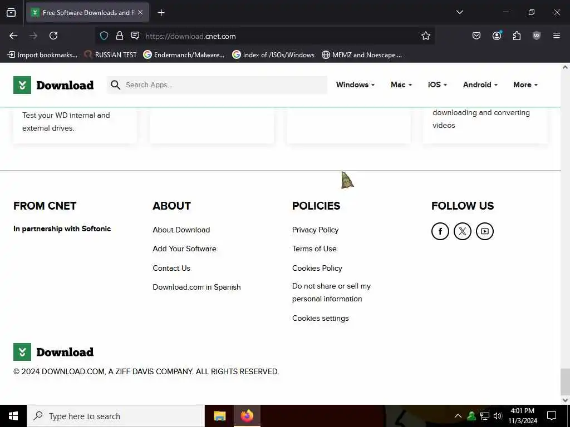Screen dimensions: 570x427
Task: Click Do not share or sell my personal information
Action: [x=332, y=292]
